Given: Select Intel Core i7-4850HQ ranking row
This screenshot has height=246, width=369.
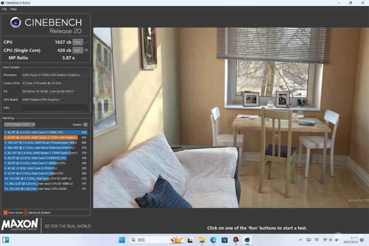Looking at the screenshot, I should [46, 163].
